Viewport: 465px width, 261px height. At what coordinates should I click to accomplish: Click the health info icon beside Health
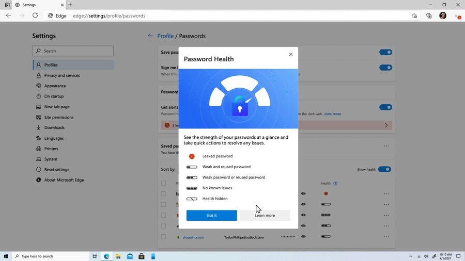coord(335,184)
